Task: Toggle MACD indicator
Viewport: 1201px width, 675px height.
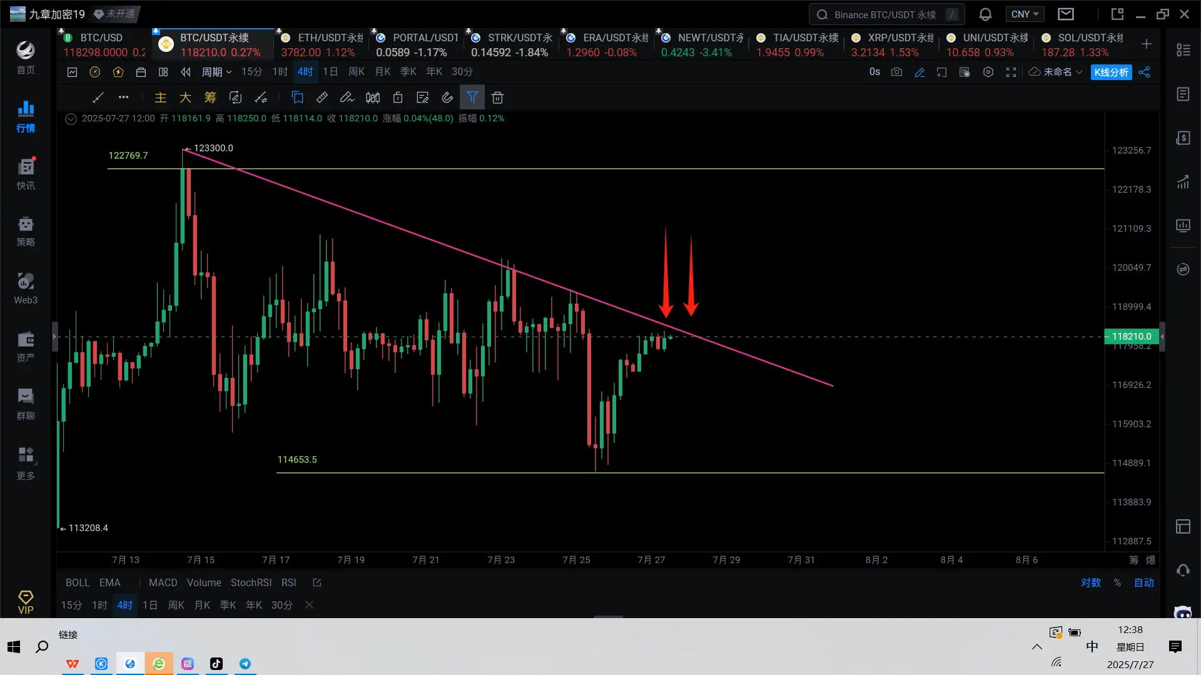Action: pyautogui.click(x=163, y=582)
